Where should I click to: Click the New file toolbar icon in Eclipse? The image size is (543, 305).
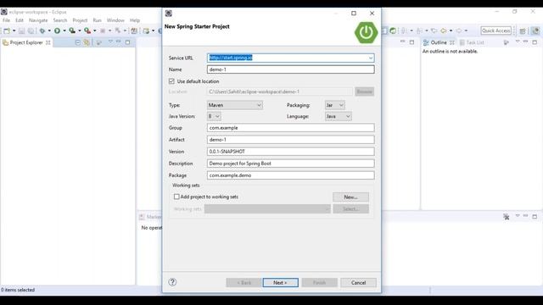(x=7, y=30)
